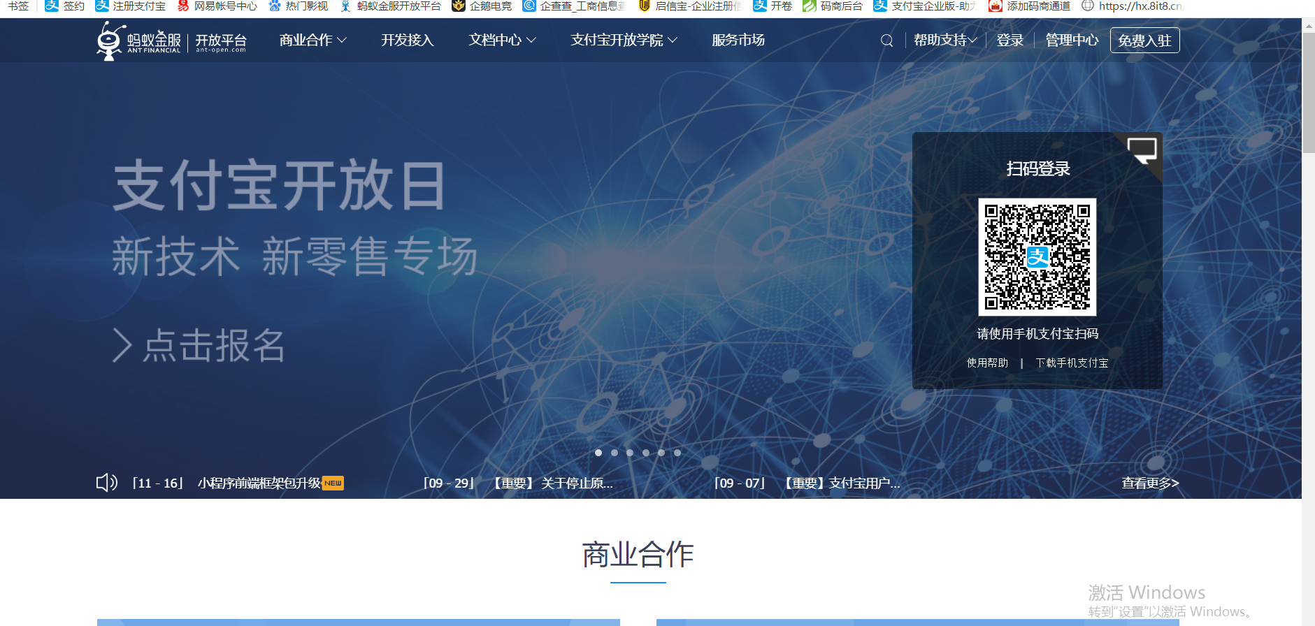Select the first carousel dot
1315x626 pixels.
pos(598,453)
